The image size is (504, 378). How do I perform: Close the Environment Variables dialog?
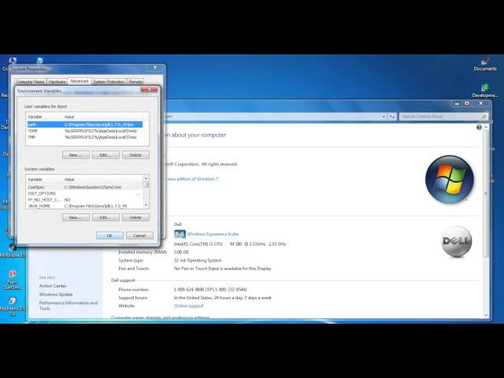149,90
